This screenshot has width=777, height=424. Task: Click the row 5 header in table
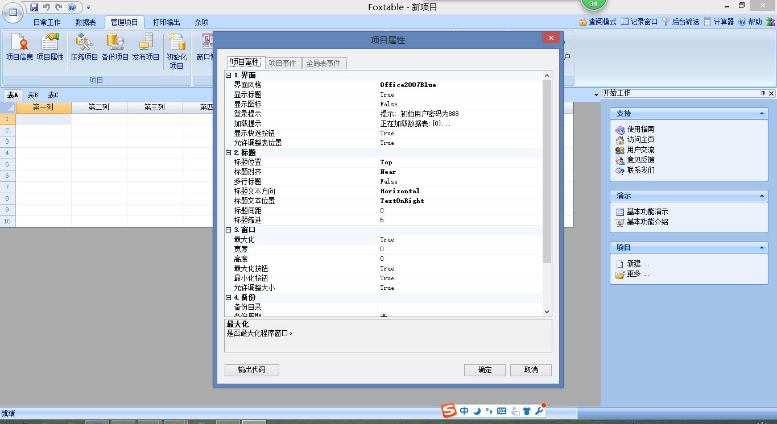(8, 164)
